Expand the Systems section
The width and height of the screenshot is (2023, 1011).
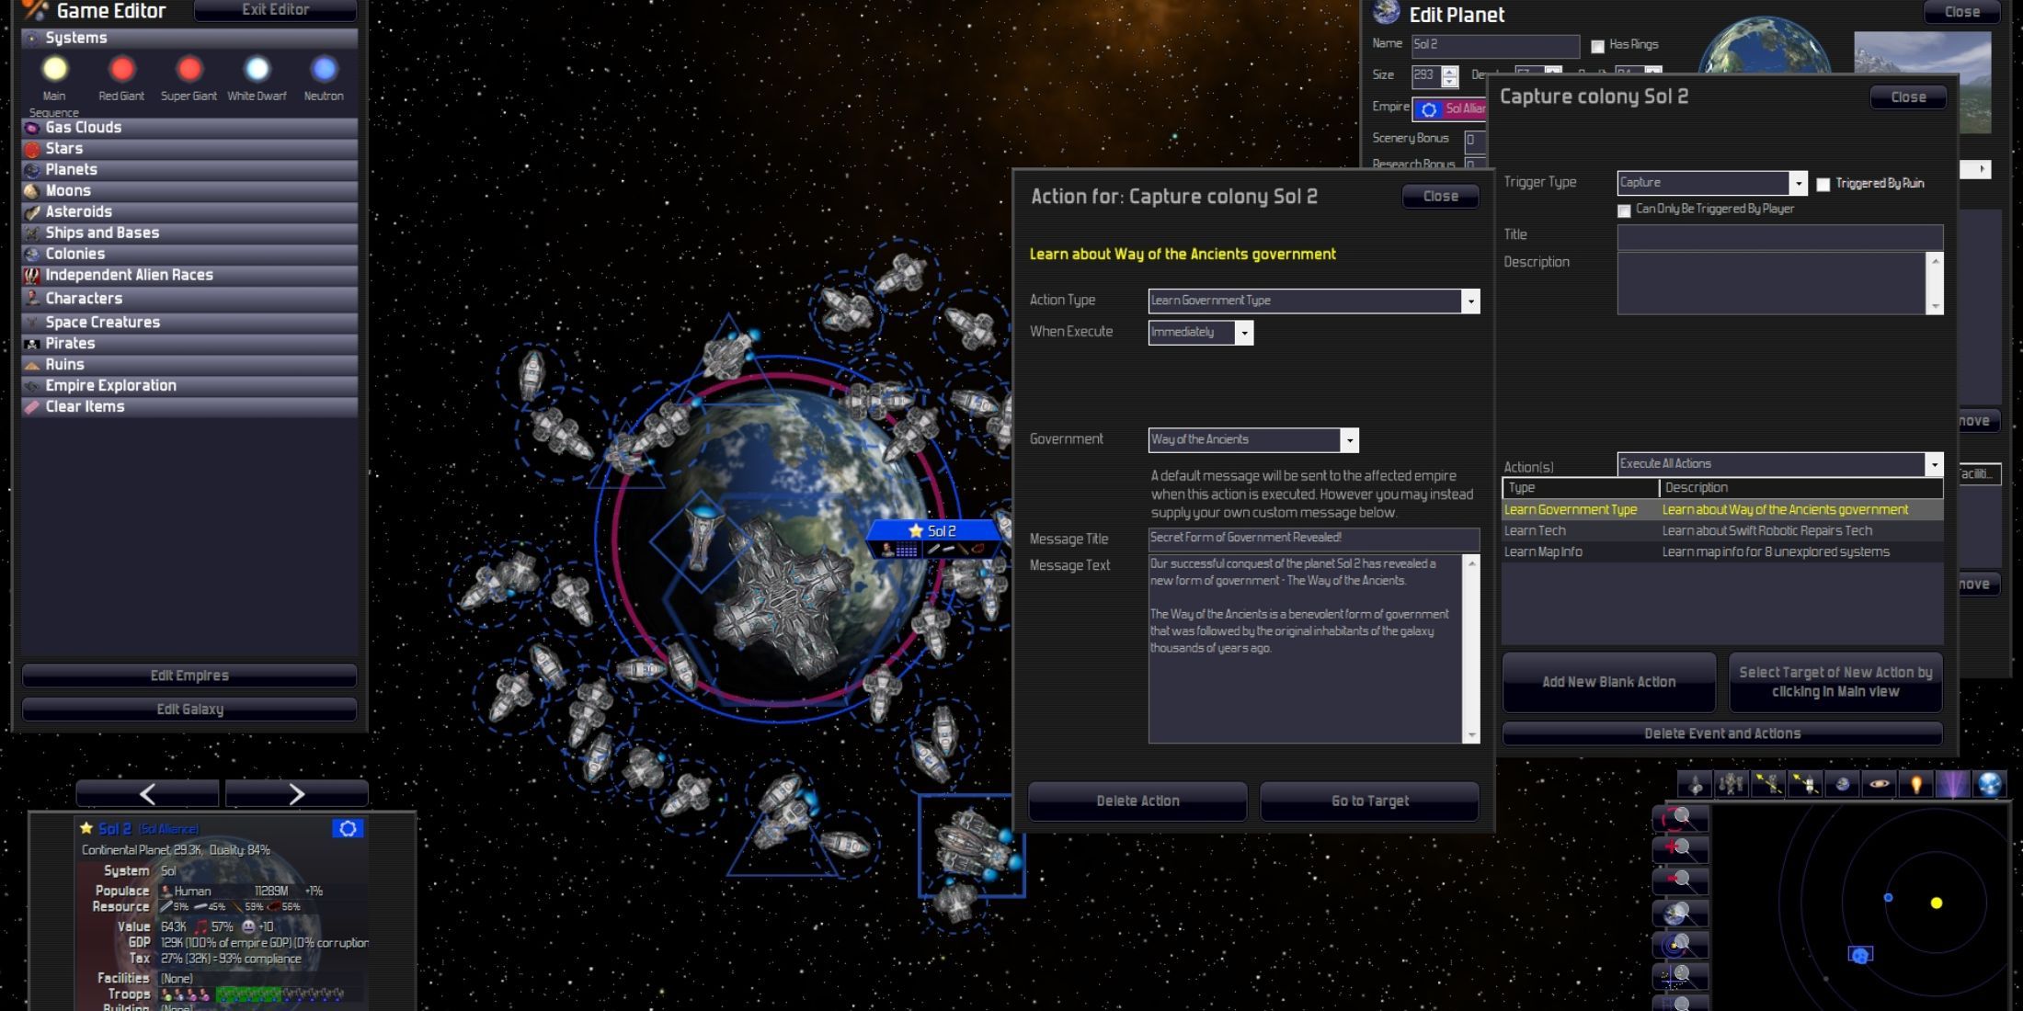(x=189, y=38)
